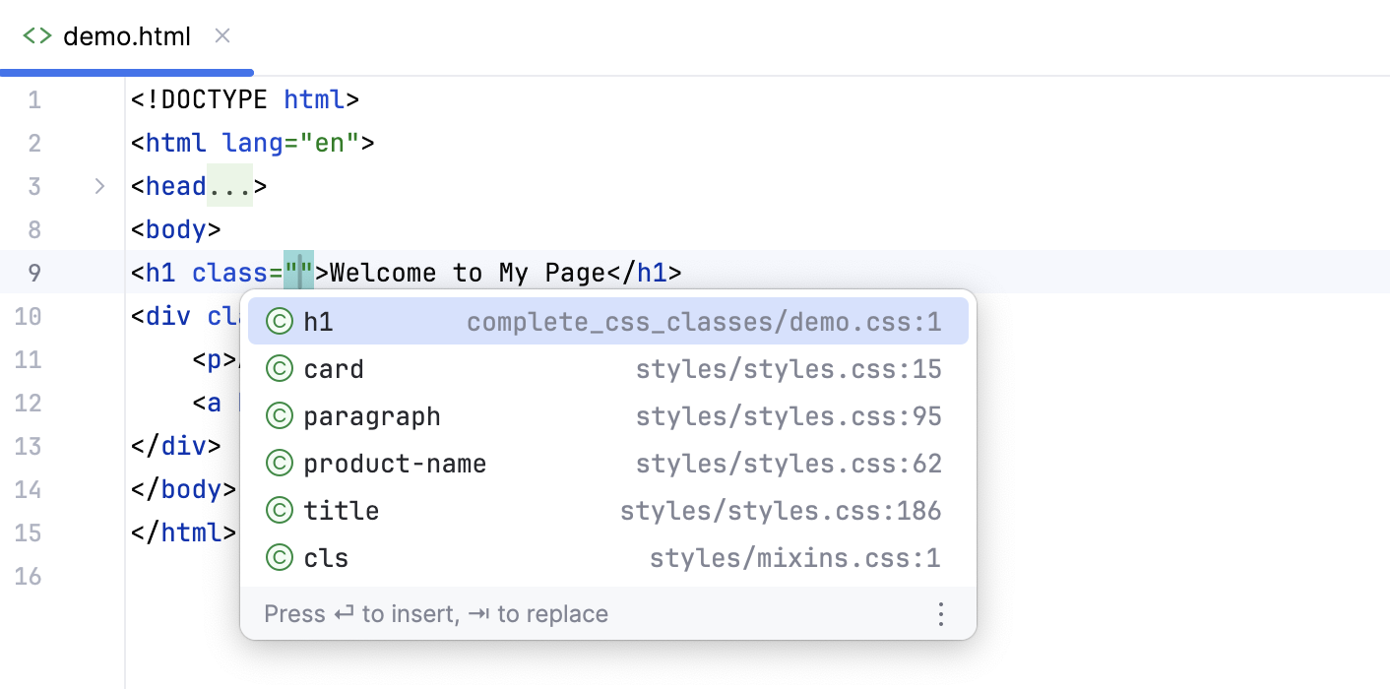
Task: Click the class icon beside "product-name"
Action: [279, 463]
